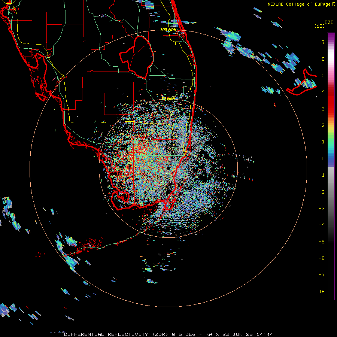Click the 50 NMI range ring label

[168, 99]
